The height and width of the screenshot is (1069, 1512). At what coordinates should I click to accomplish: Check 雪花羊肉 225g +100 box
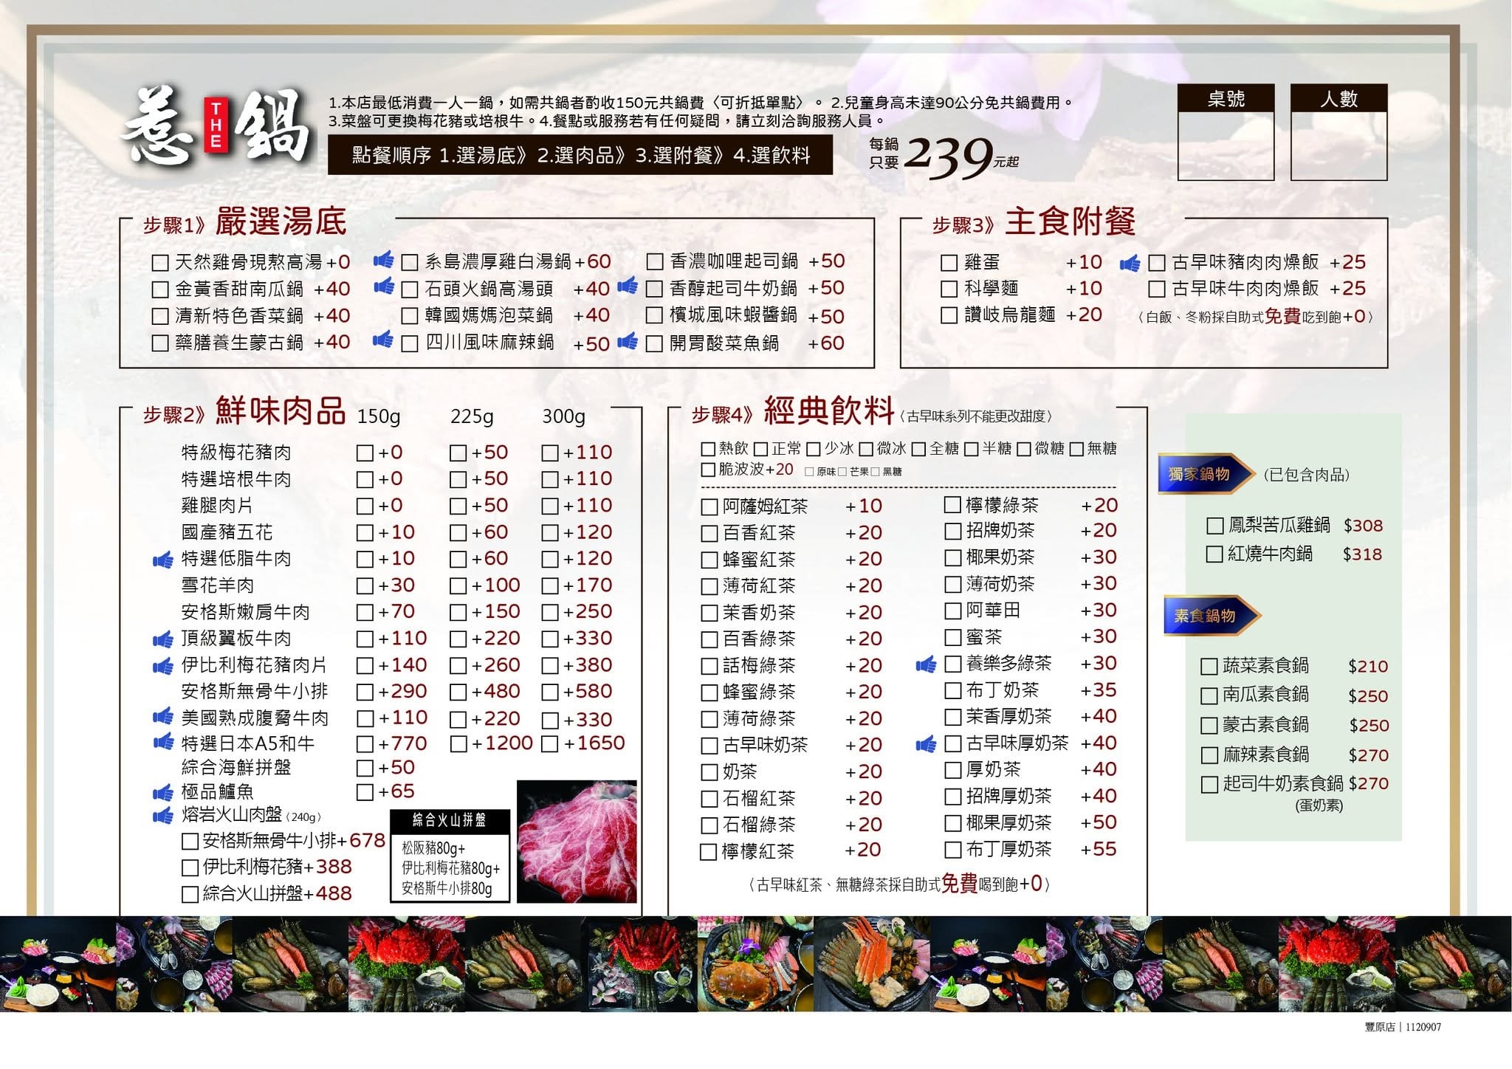click(458, 586)
